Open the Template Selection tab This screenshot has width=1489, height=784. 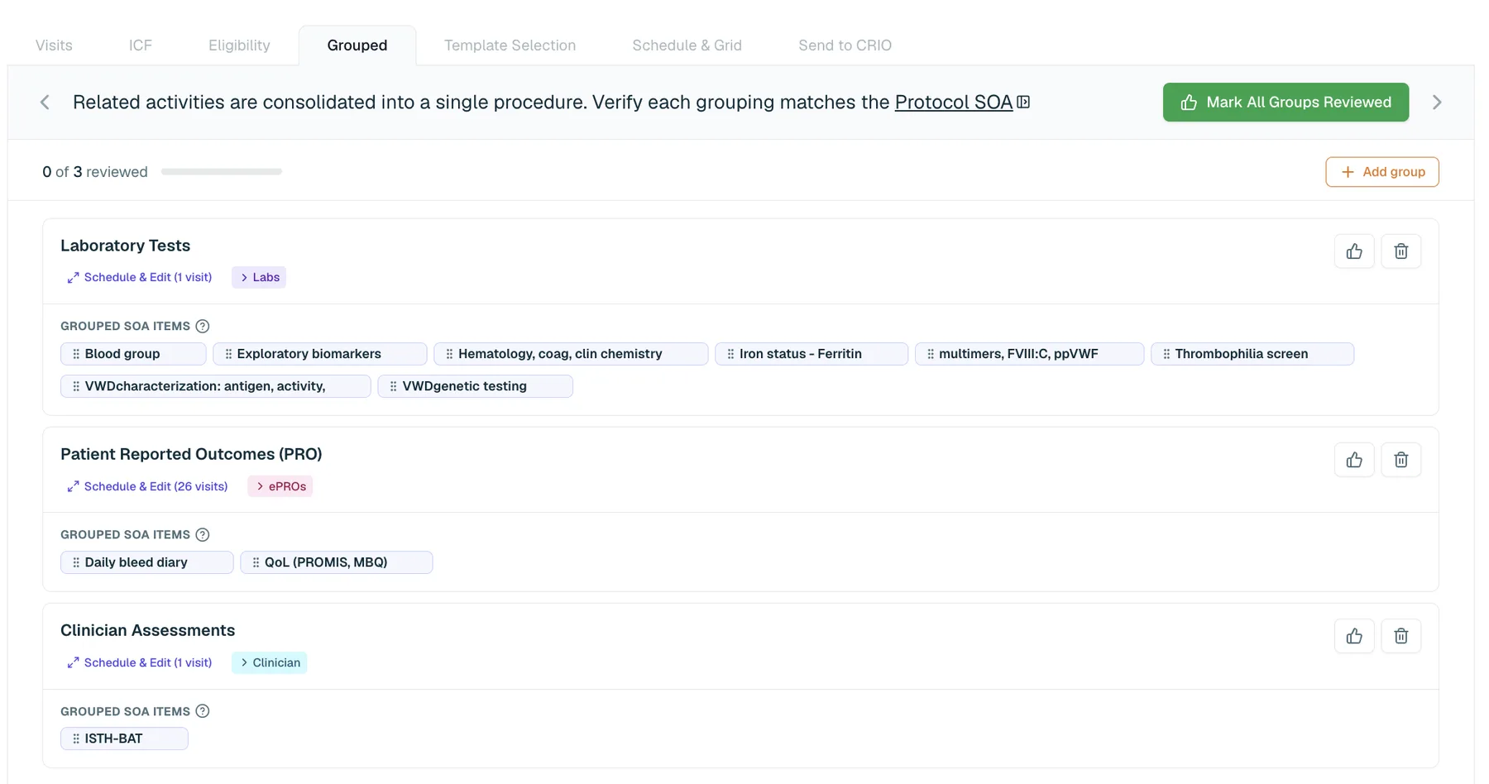(510, 45)
